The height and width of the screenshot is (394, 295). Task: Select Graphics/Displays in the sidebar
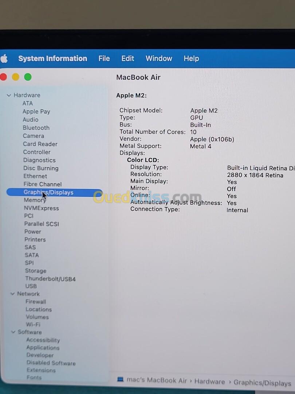54,193
